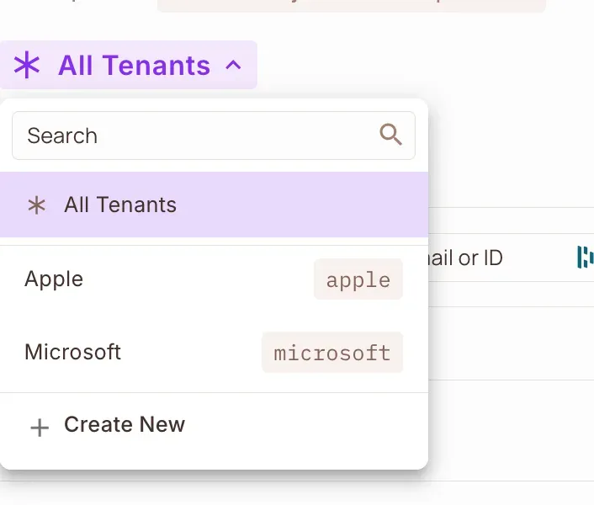Screen dimensions: 594x505
Task: Click the beige bar at the top edge
Action: (352, 5)
